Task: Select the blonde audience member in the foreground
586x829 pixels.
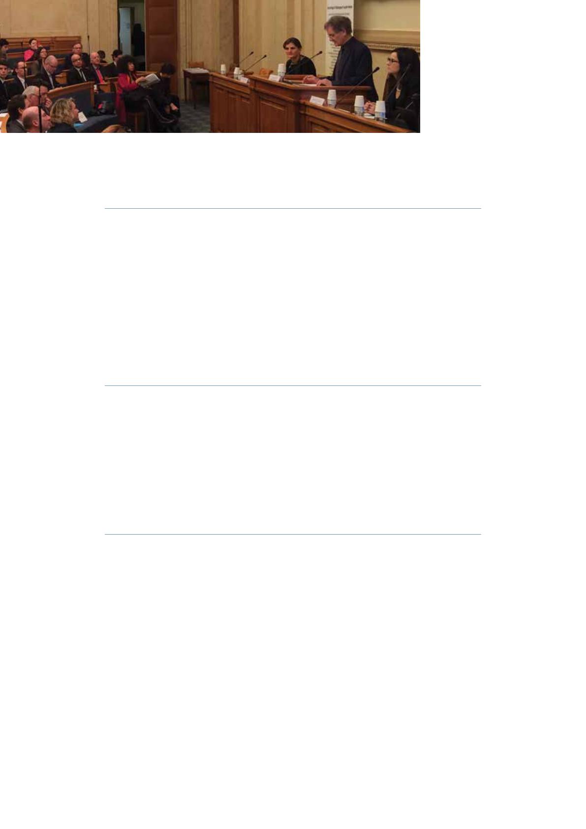Action: tap(62, 115)
